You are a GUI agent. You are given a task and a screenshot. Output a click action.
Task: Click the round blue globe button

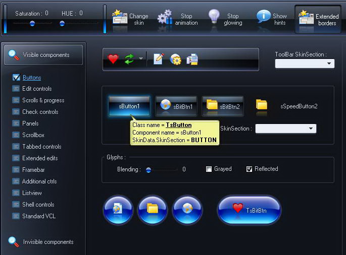pos(187,210)
